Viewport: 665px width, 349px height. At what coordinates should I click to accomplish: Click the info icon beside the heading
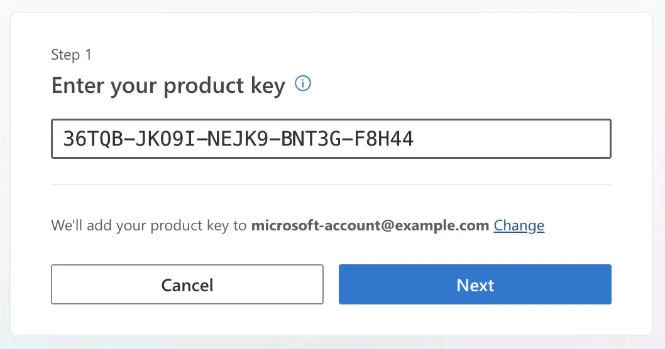point(304,84)
